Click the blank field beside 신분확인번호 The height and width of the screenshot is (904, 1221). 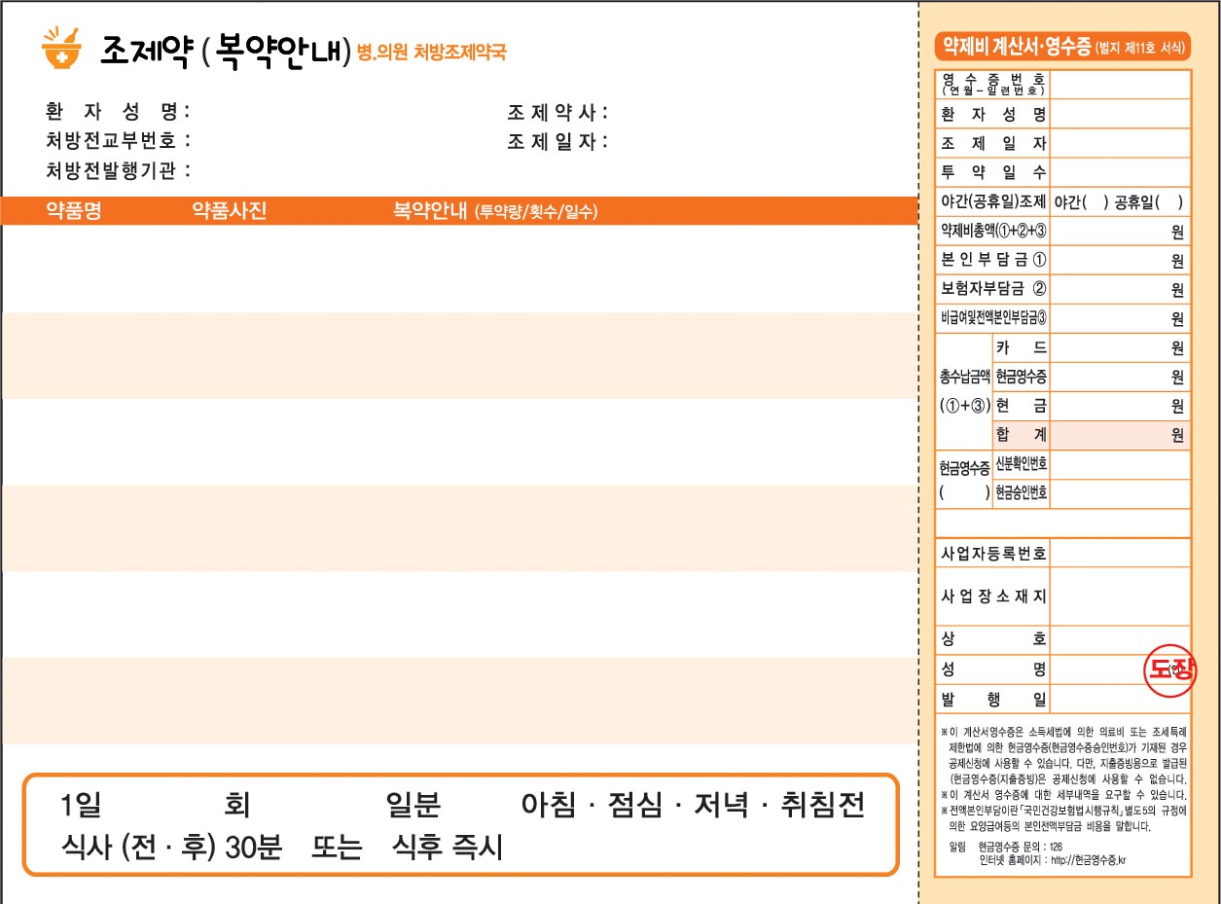tap(1120, 464)
